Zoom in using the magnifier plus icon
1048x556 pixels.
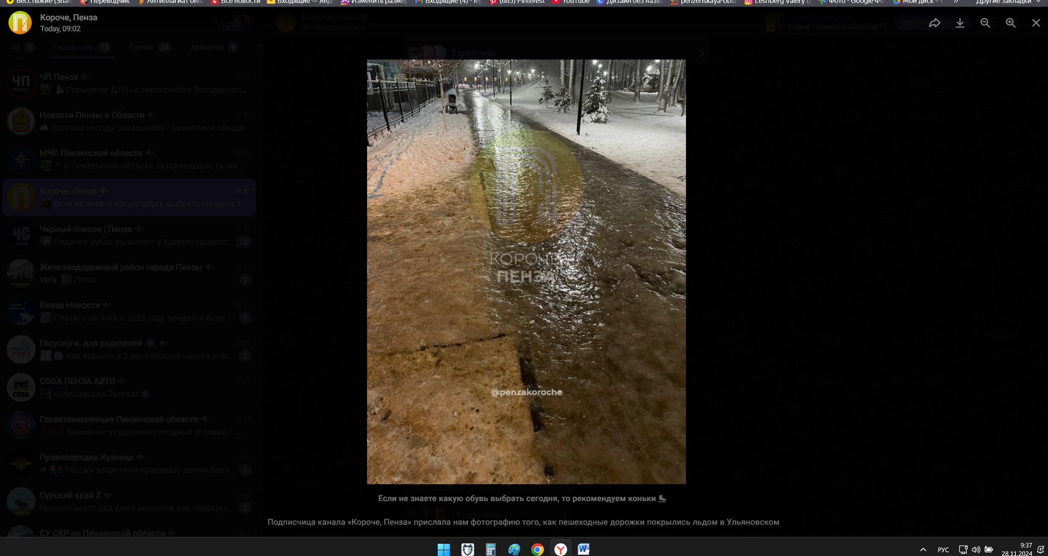(1010, 23)
